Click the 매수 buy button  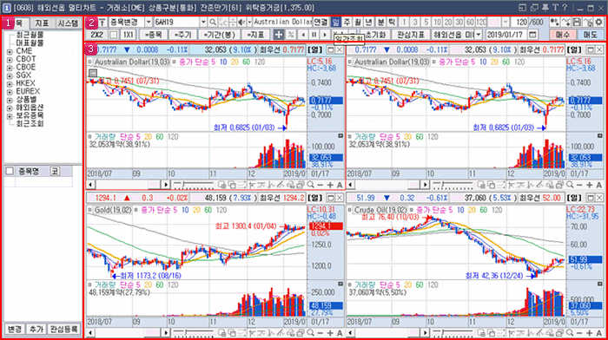pos(562,35)
